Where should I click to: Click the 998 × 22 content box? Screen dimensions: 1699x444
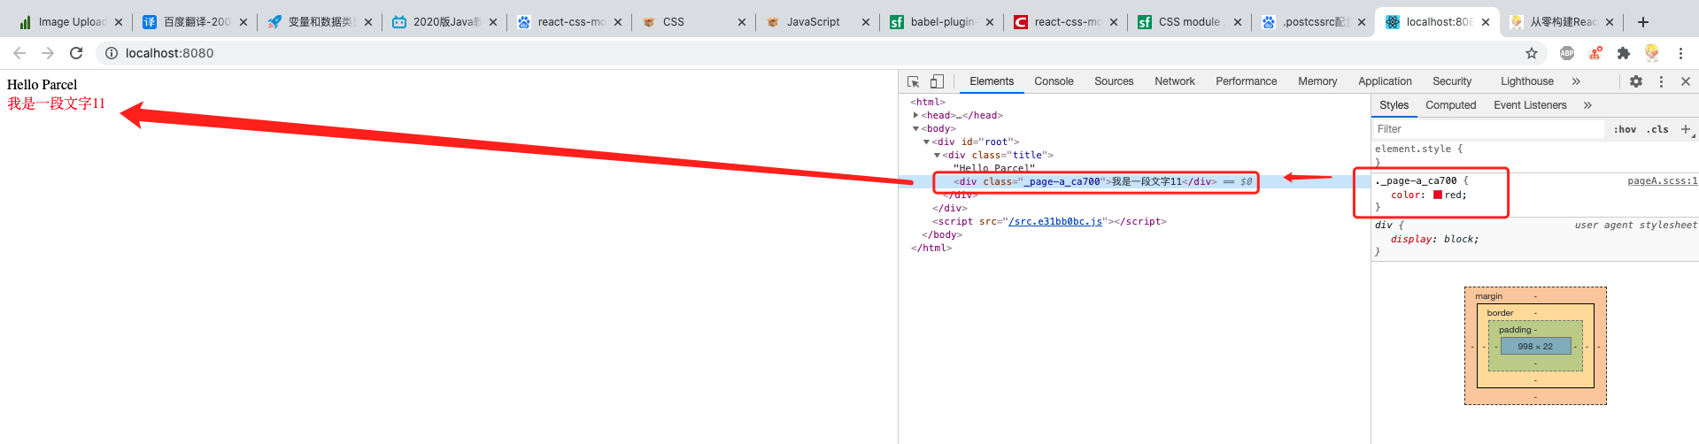[x=1535, y=347]
